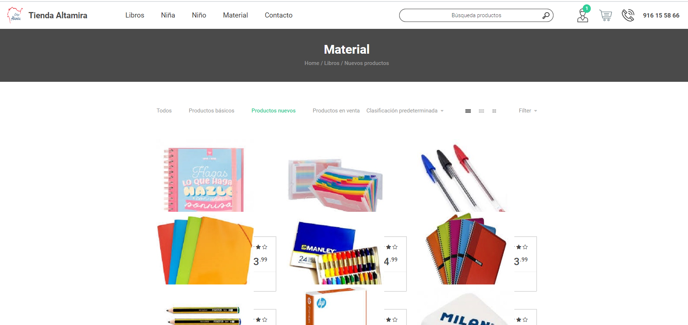Screen dimensions: 688x325
Task: Switch to small grid view icon
Action: [481, 111]
